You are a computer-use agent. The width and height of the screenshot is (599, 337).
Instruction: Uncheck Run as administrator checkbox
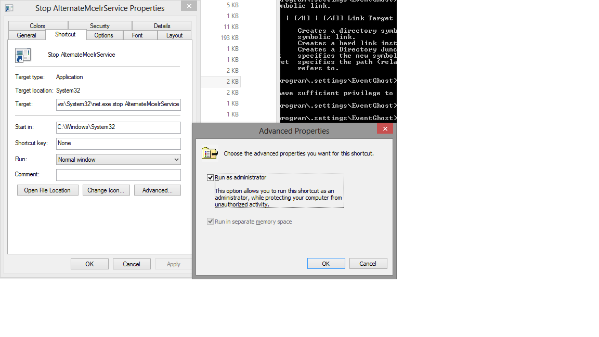210,178
